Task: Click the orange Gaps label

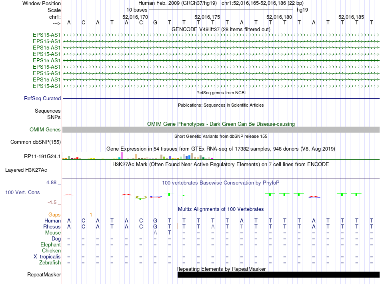Action: pos(54,215)
